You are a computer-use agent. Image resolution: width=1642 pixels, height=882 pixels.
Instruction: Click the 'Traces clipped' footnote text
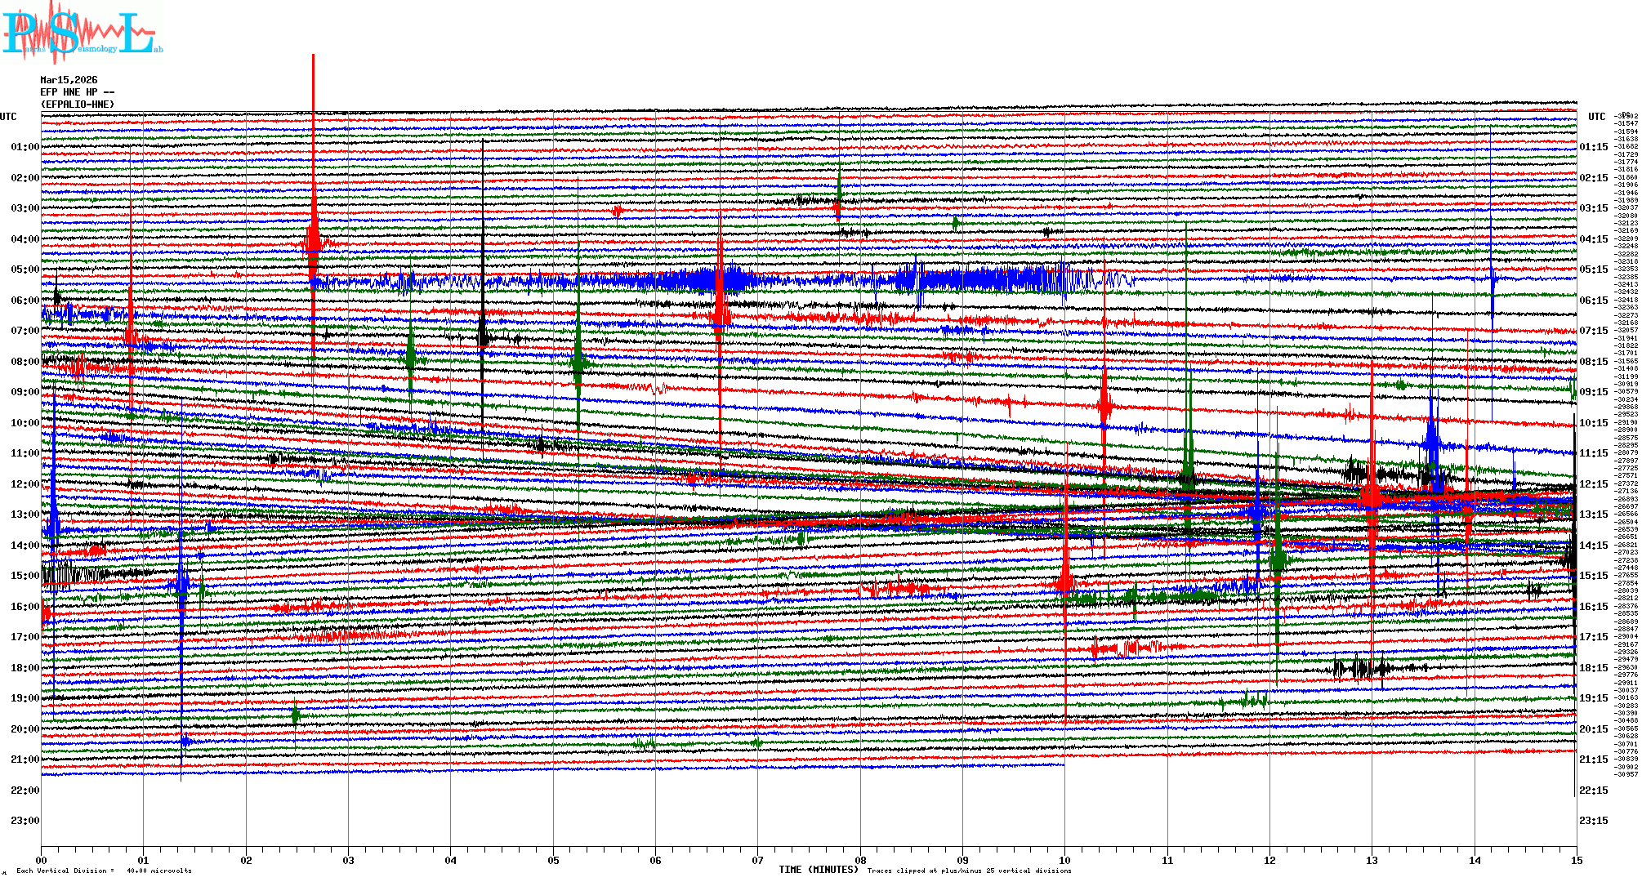[x=969, y=871]
